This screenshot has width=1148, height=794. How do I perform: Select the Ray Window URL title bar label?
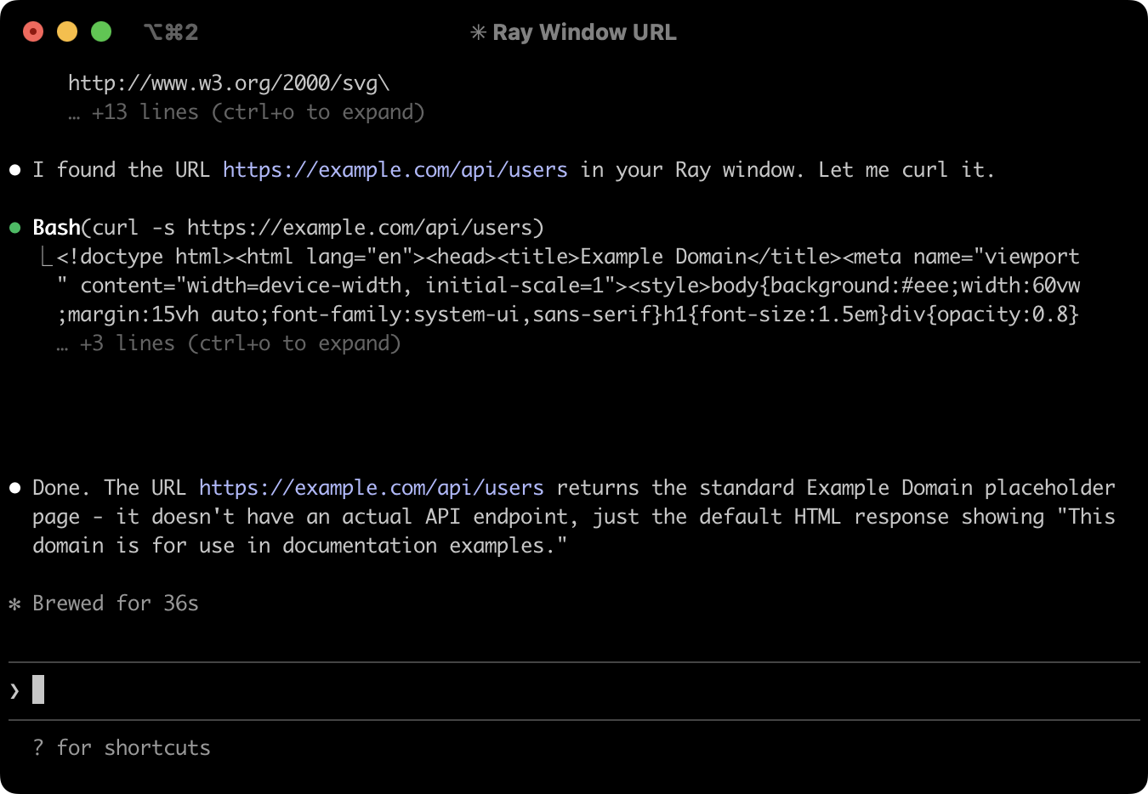(x=584, y=31)
